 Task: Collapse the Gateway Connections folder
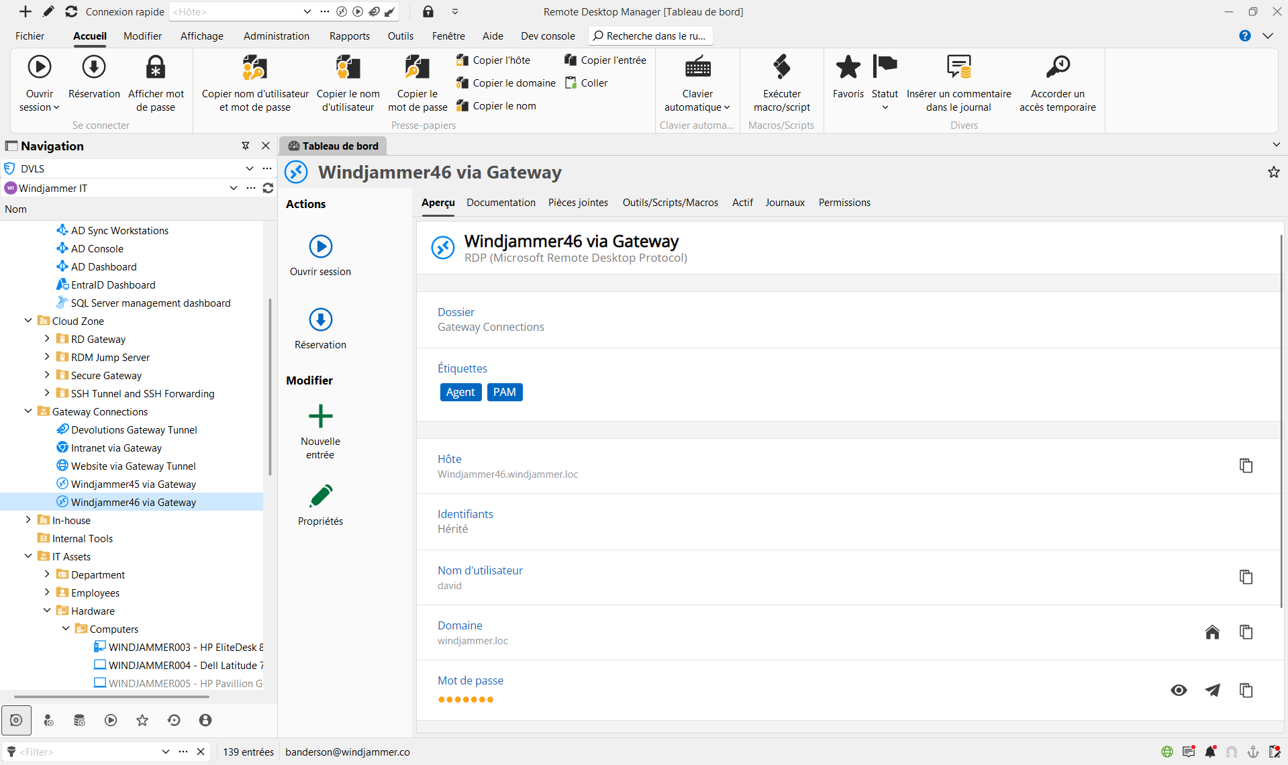point(28,411)
